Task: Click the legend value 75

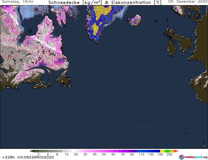Action: pyautogui.click(x=123, y=154)
